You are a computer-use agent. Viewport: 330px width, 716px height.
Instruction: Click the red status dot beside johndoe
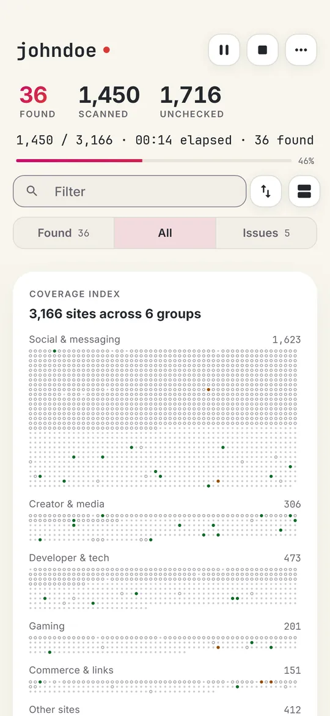[x=106, y=50]
